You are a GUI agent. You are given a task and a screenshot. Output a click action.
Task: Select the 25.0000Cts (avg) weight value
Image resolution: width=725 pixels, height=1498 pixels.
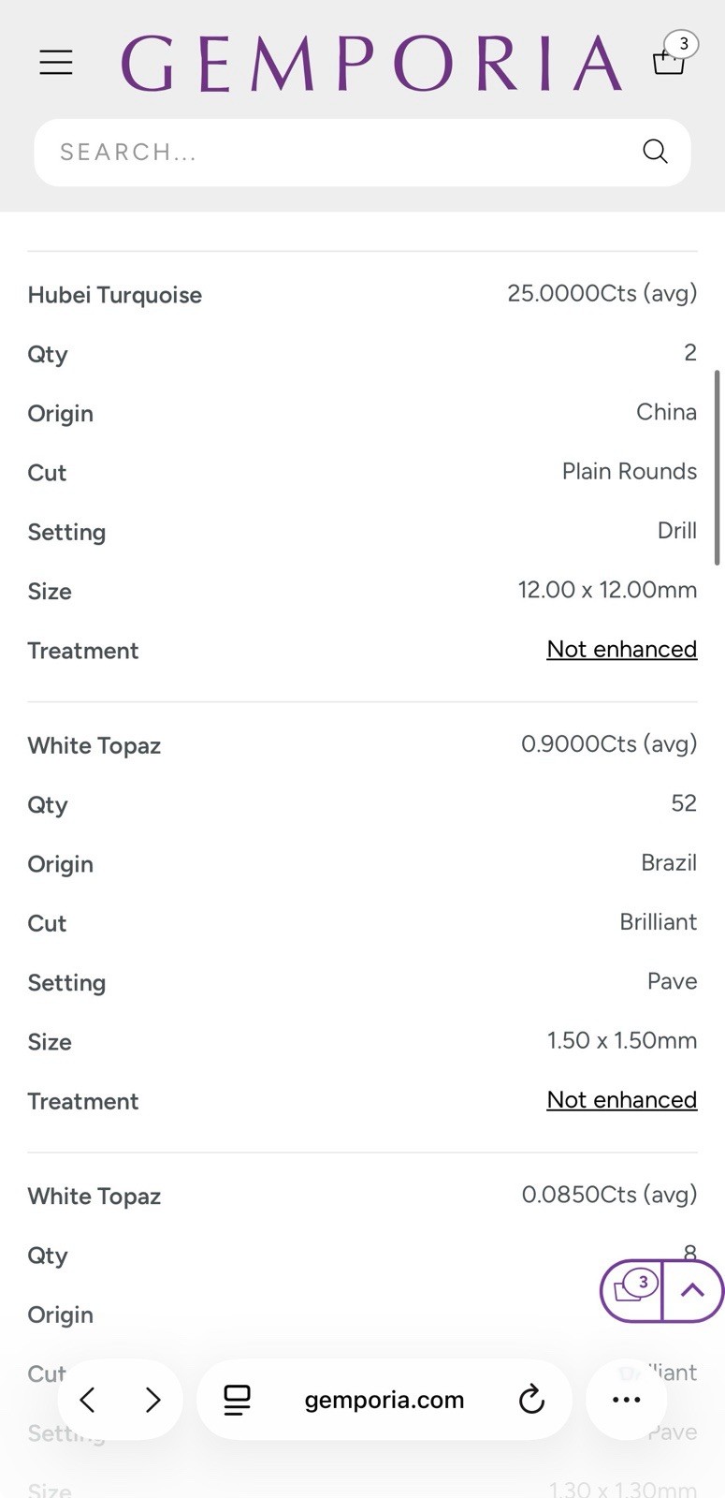coord(602,293)
